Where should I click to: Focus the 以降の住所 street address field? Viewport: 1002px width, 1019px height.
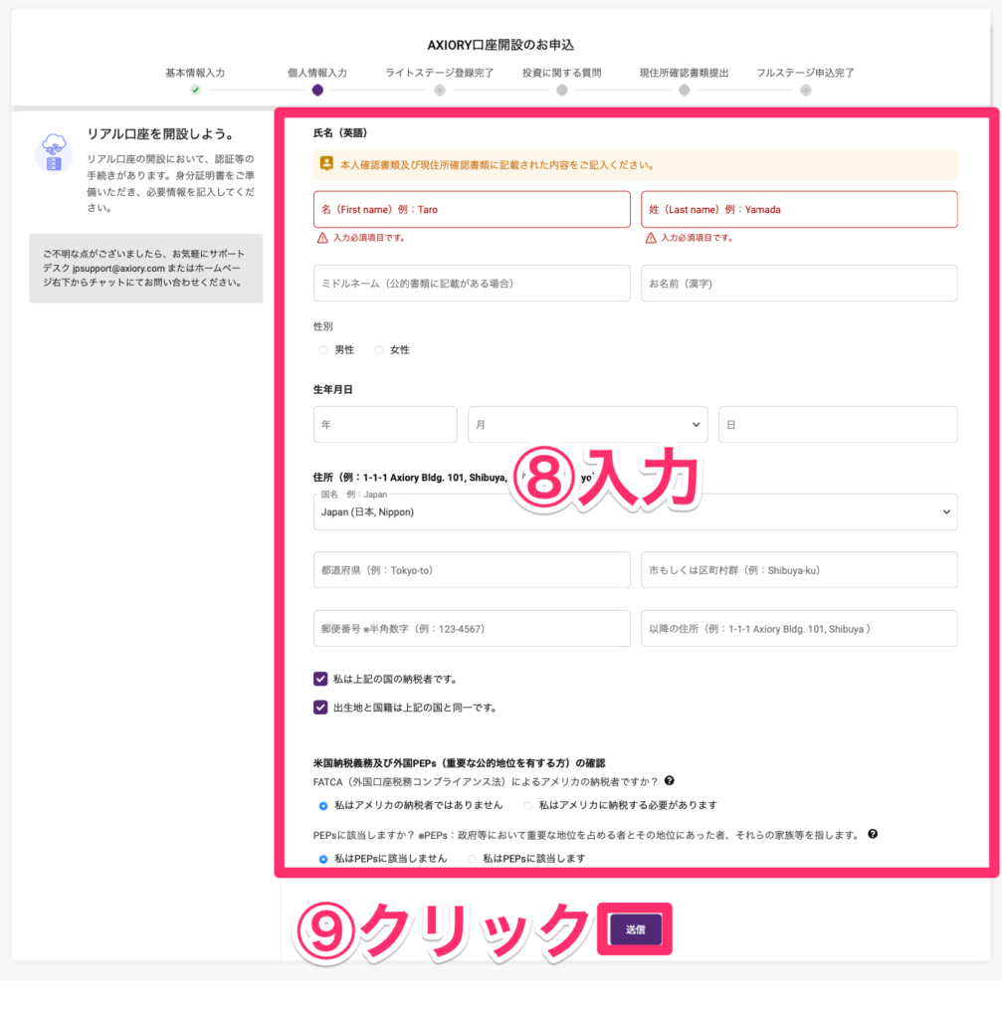click(799, 629)
